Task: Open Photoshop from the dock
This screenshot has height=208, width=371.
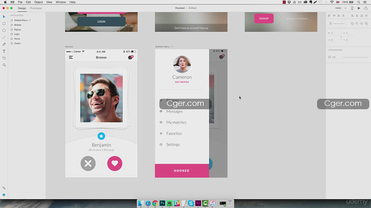Action: click(162, 203)
